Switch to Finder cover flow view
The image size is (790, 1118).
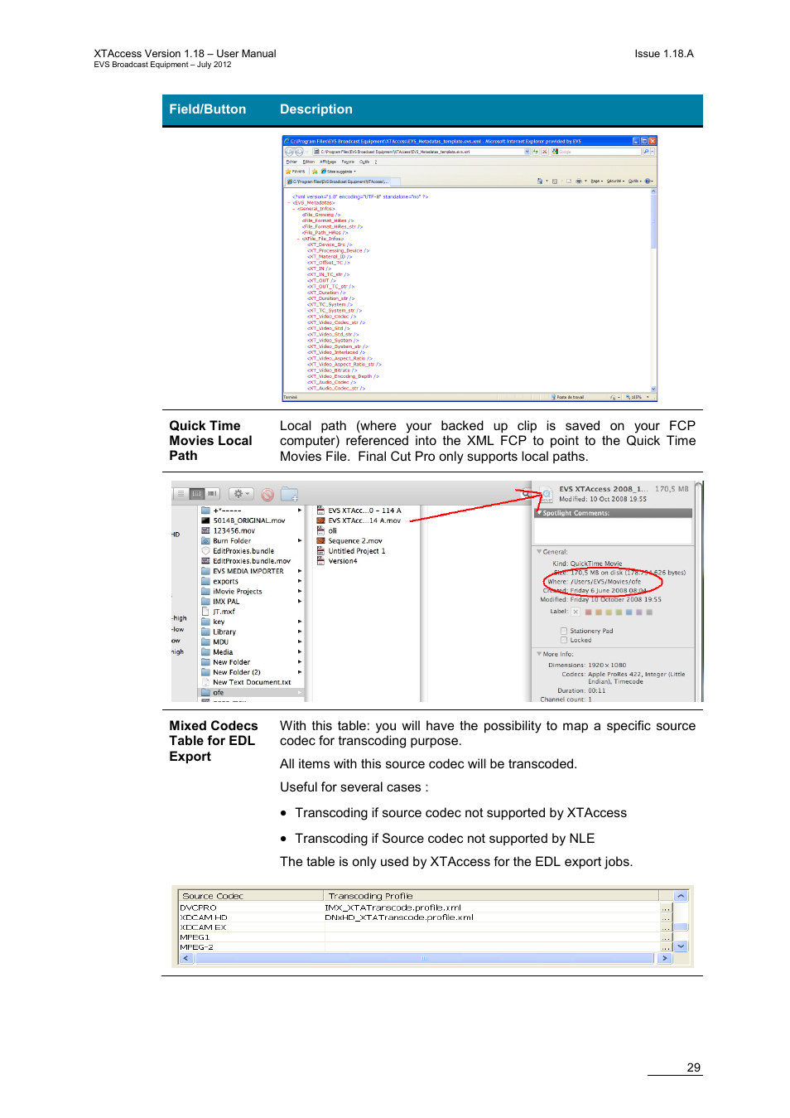(x=212, y=494)
